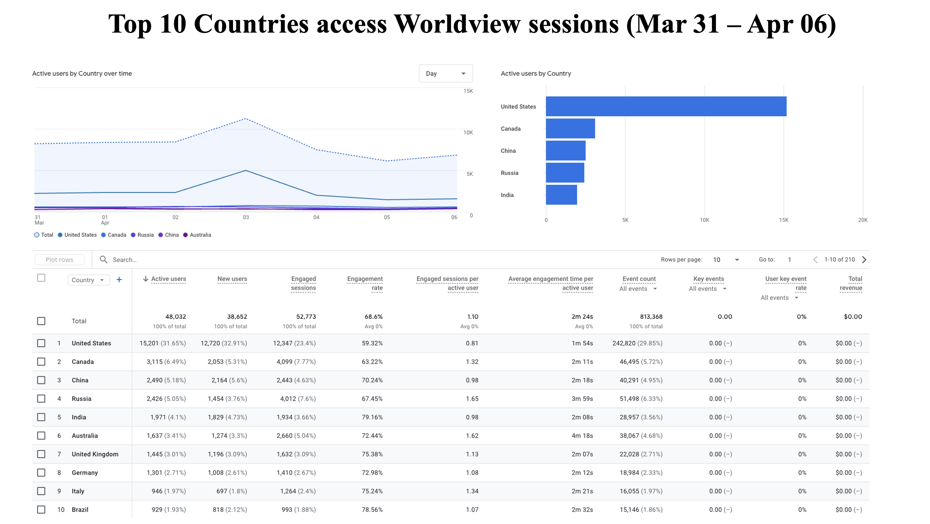Check the Total row checkbox

coord(41,321)
